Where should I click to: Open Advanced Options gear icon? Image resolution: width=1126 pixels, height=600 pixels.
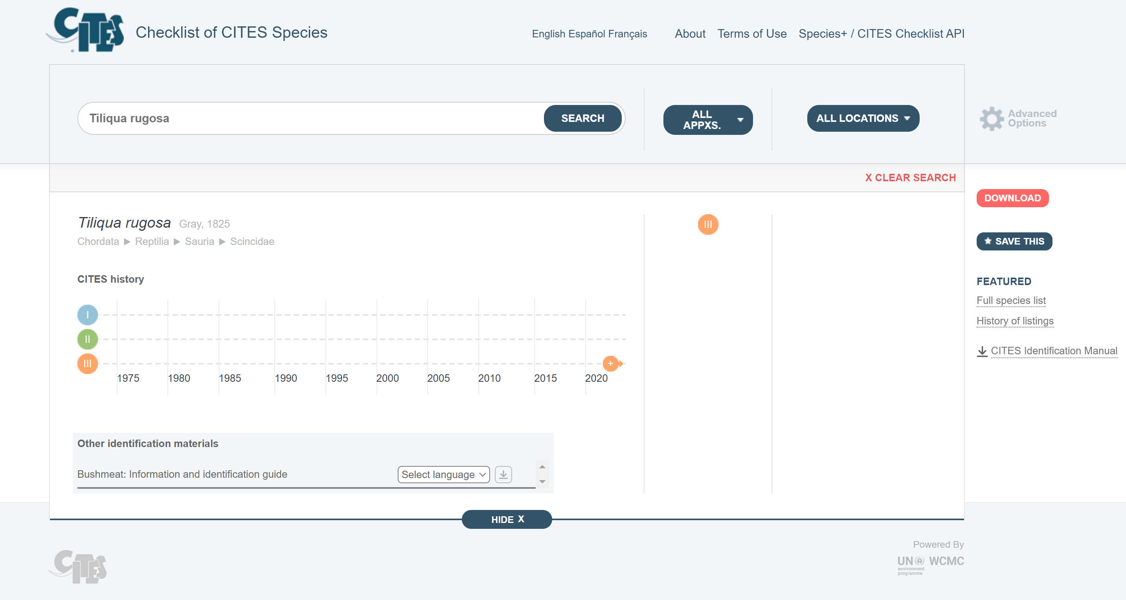tap(991, 118)
